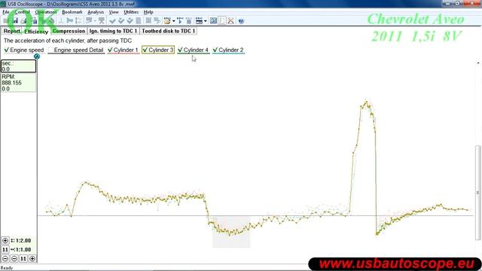Image resolution: width=482 pixels, height=271 pixels.
Task: Zoom in vertically beside the 1:2.00 scale
Action: pyautogui.click(x=5, y=241)
